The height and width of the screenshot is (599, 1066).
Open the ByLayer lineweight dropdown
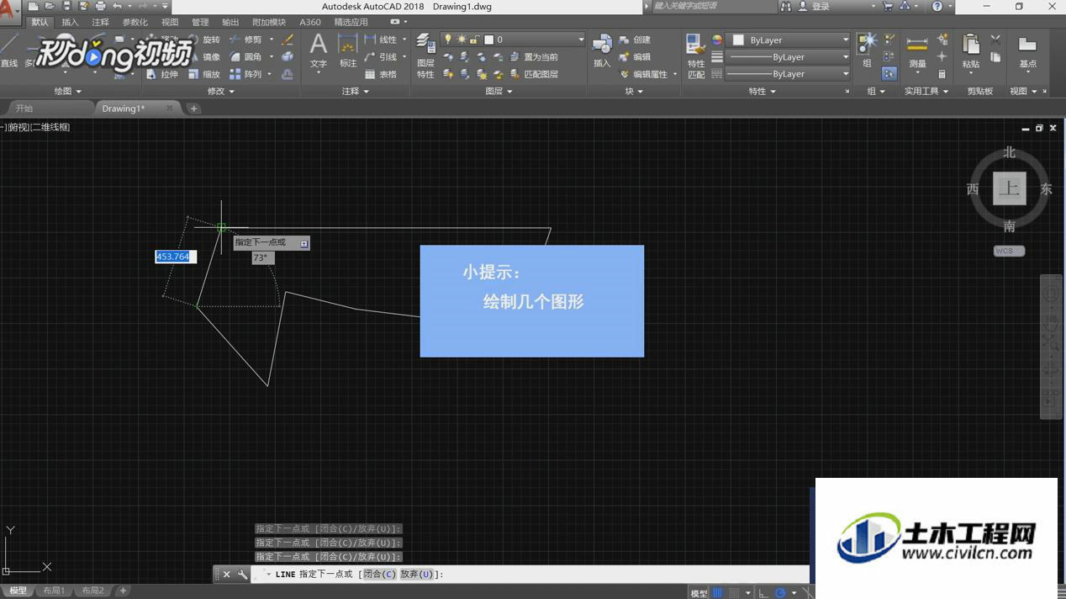coord(845,57)
